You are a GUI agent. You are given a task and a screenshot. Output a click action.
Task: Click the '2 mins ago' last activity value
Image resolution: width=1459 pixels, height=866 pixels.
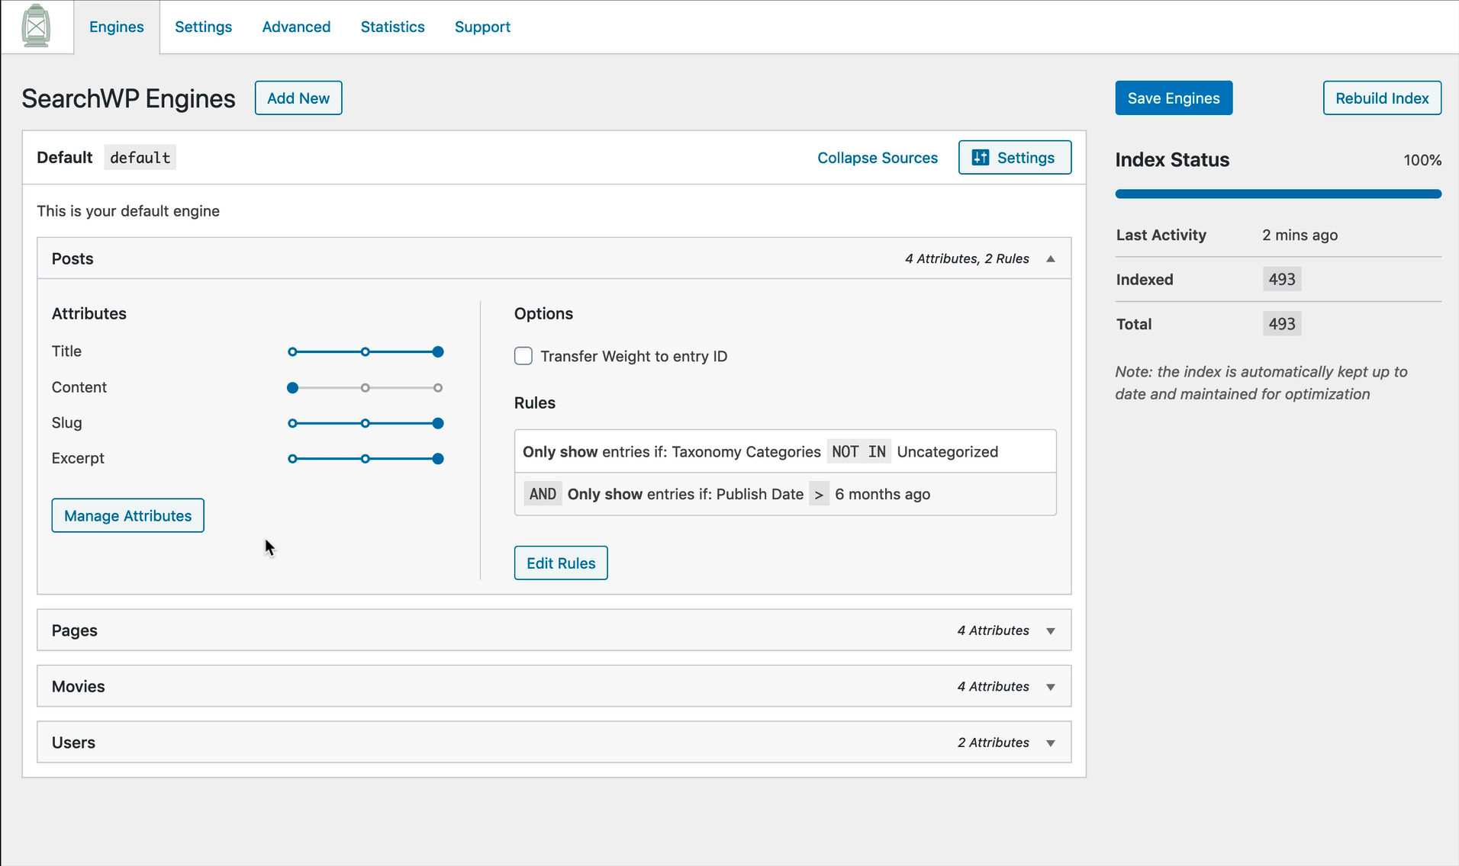coord(1300,235)
